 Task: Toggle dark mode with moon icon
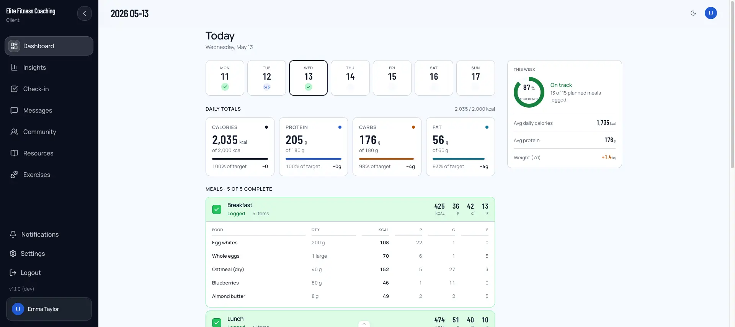693,13
